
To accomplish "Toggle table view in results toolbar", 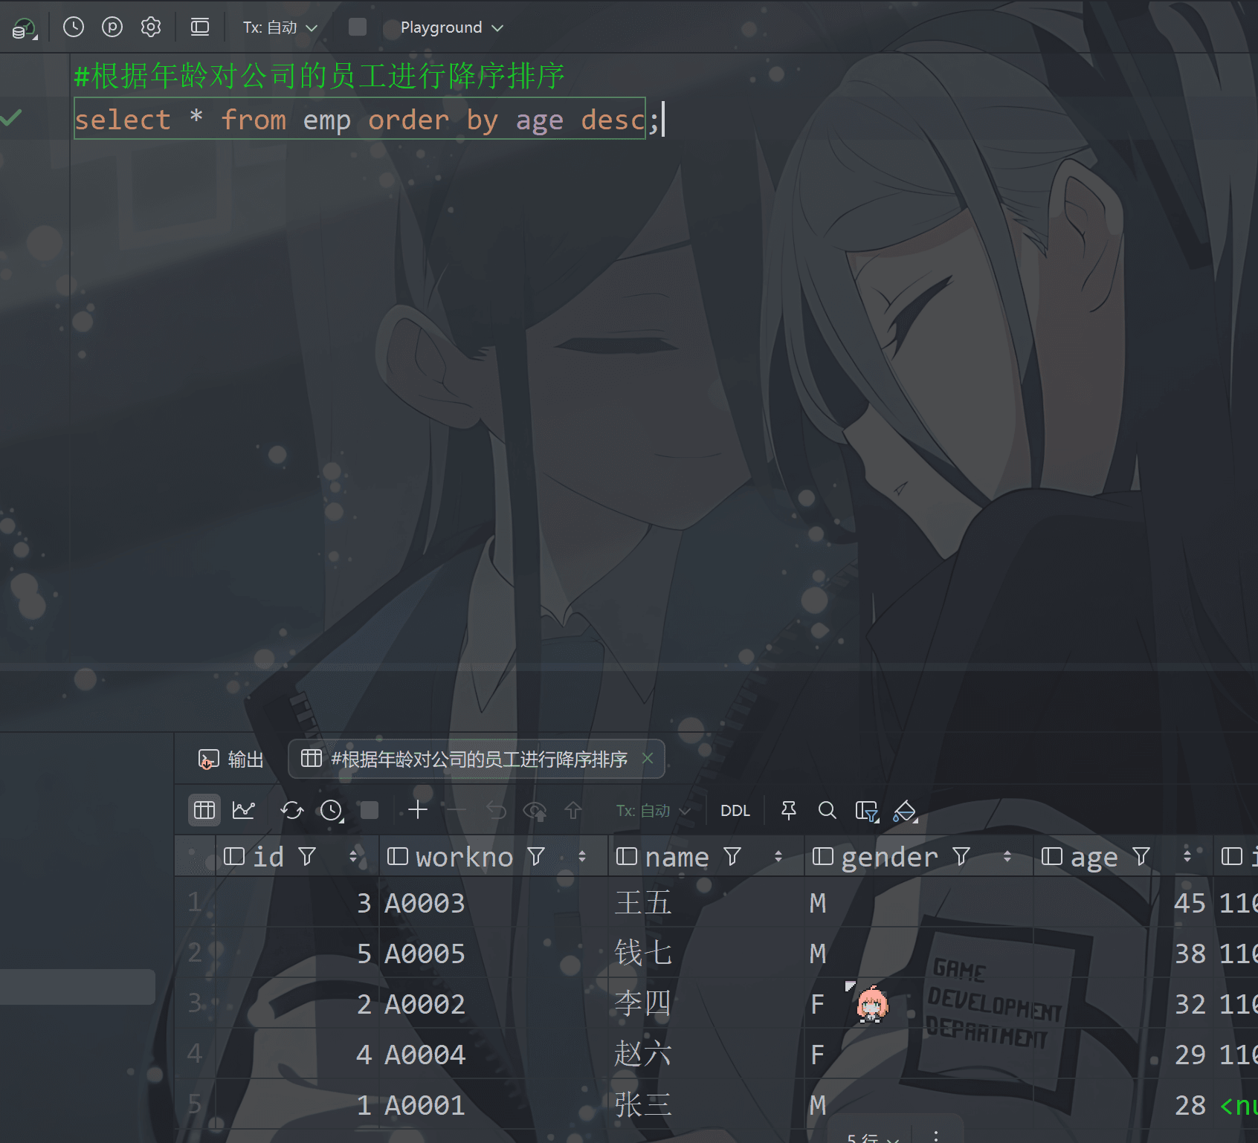I will coord(204,810).
